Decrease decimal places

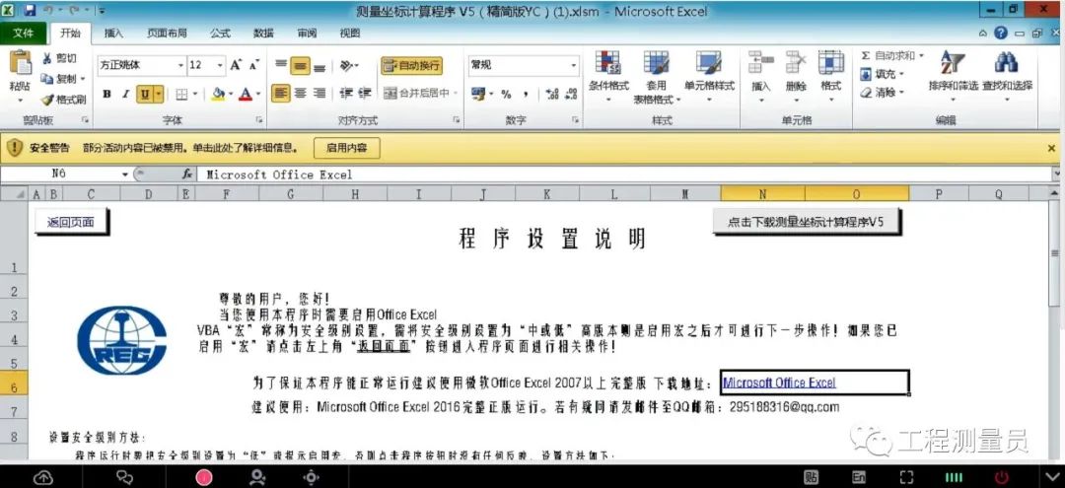[569, 94]
